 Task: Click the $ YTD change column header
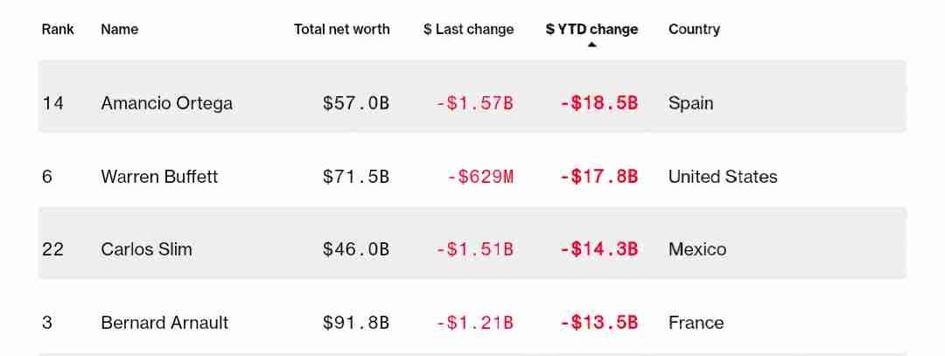point(591,29)
